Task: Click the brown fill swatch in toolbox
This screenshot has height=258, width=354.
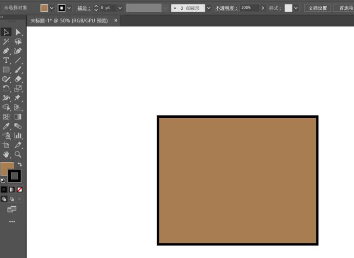Action: pos(6,169)
